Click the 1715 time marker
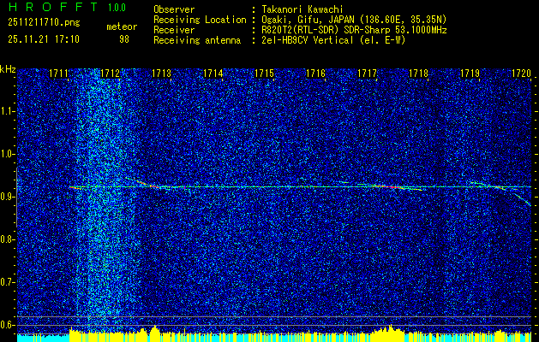Image resolution: width=539 pixels, height=342 pixels. click(264, 74)
